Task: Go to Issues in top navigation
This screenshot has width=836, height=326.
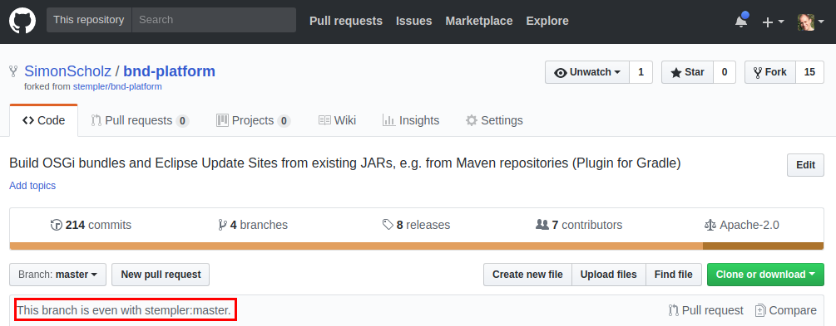Action: (413, 21)
